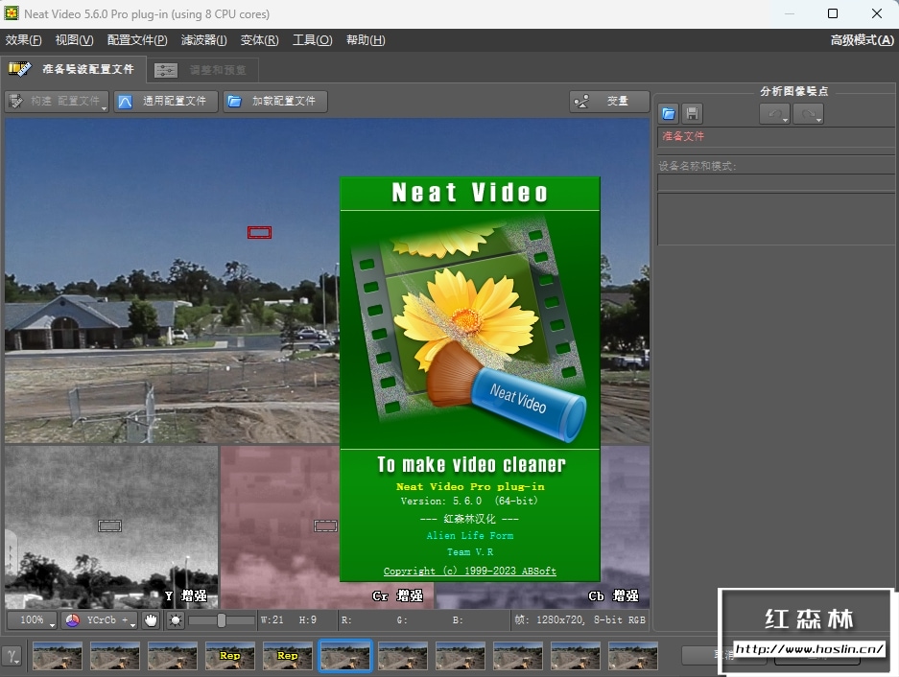Select the first Rep frame thumbnail
Image resolution: width=899 pixels, height=677 pixels.
click(230, 656)
